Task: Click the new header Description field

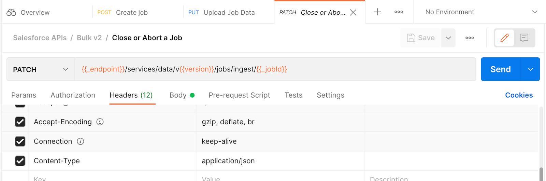Action: [x=451, y=177]
